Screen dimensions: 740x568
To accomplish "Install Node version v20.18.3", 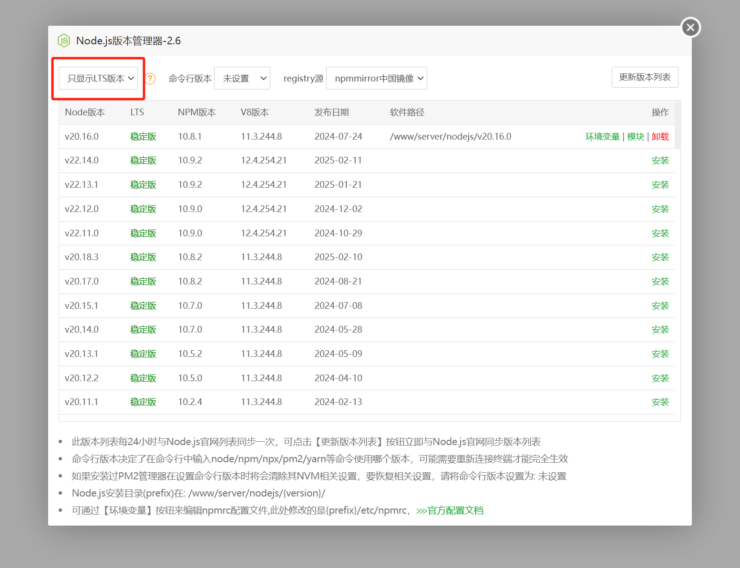I will (x=660, y=257).
